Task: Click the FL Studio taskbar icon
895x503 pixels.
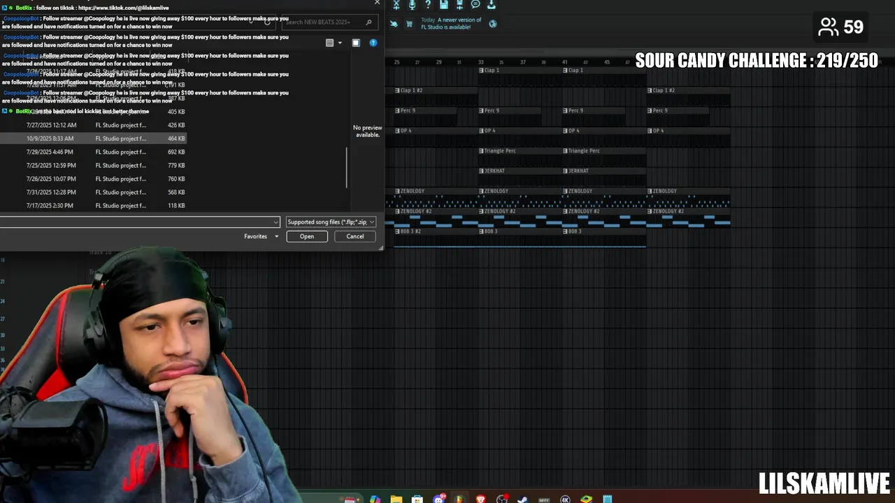Action: coord(459,499)
